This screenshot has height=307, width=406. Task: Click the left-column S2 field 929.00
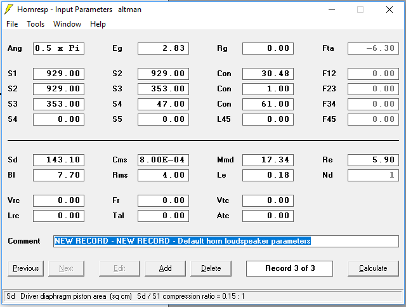[x=58, y=89]
